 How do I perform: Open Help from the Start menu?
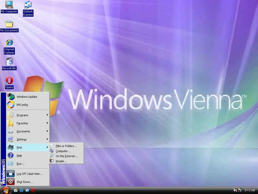coord(28,156)
